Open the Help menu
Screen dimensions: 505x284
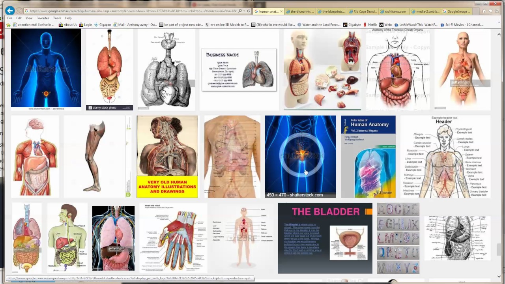(68, 18)
